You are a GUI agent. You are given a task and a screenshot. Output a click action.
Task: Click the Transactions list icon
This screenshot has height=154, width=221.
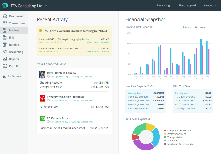click(5, 23)
